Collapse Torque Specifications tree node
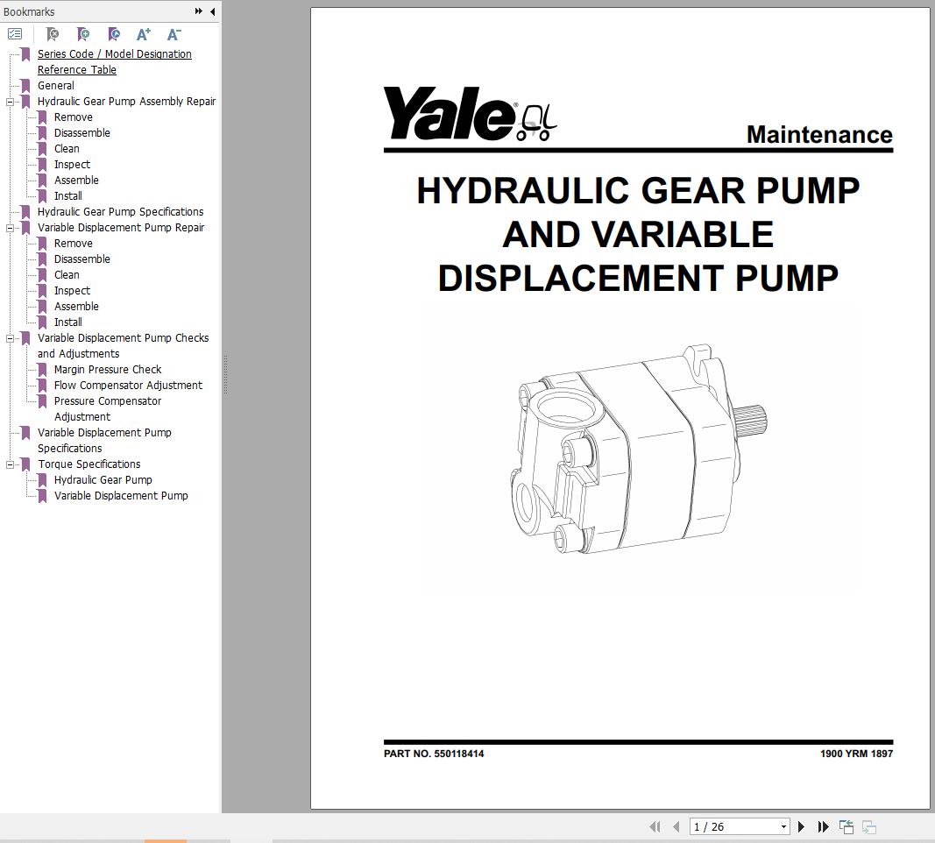The height and width of the screenshot is (843, 935). click(11, 464)
